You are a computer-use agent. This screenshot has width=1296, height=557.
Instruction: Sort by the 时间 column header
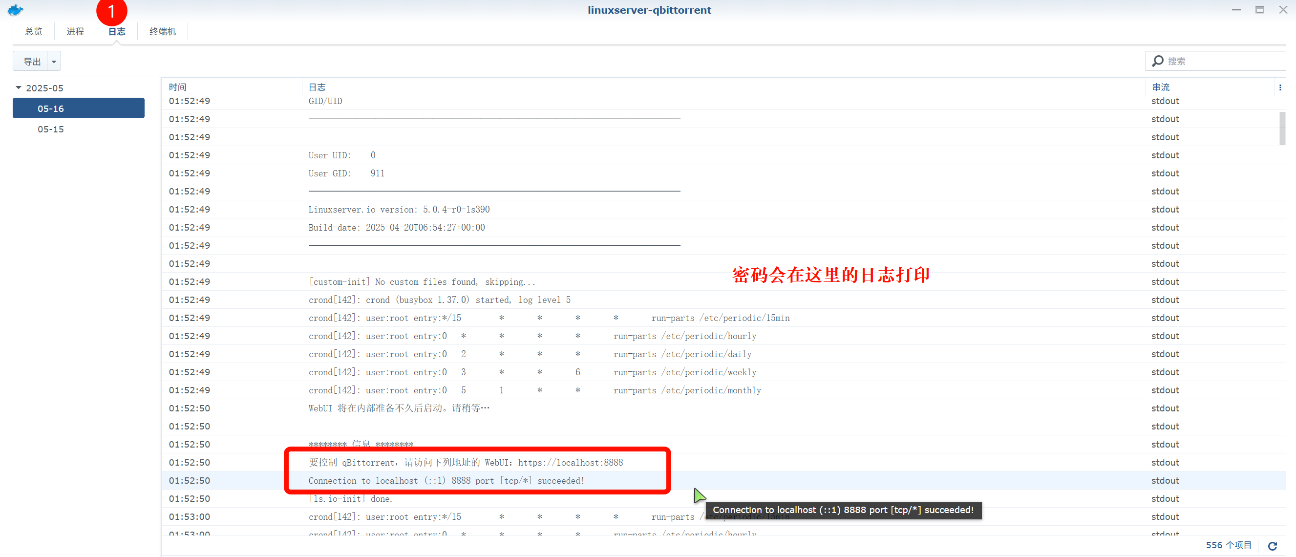[x=232, y=87]
